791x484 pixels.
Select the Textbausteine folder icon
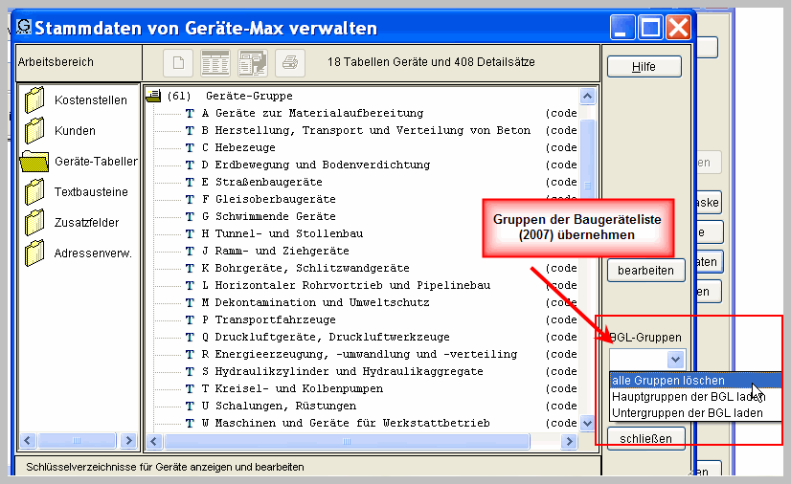[35, 192]
